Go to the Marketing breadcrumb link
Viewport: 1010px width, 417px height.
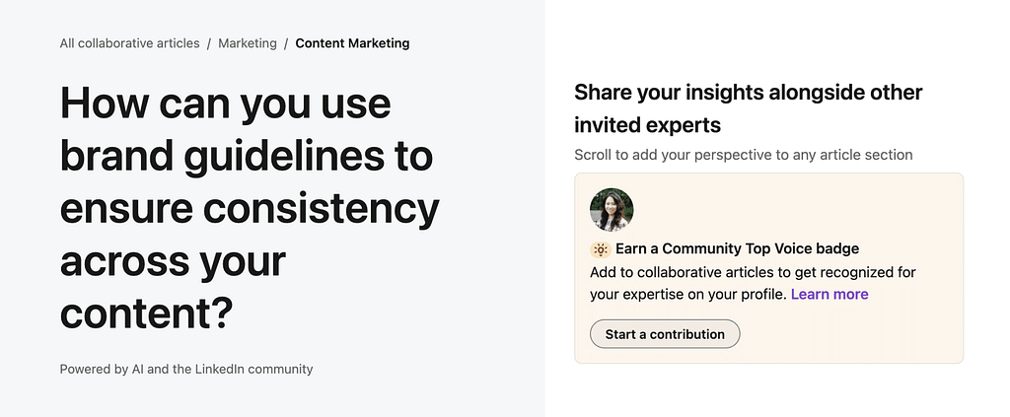248,43
